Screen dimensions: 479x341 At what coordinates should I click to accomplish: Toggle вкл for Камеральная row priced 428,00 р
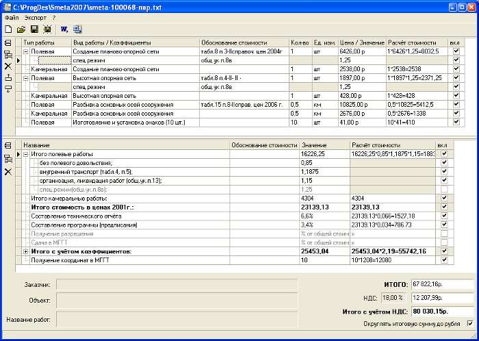pos(456,96)
